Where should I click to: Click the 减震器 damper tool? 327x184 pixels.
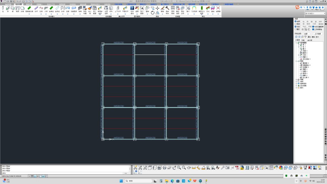218,9
